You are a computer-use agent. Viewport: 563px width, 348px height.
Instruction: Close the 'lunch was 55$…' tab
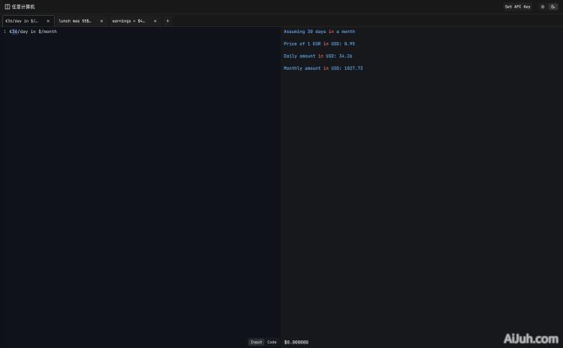(x=101, y=21)
